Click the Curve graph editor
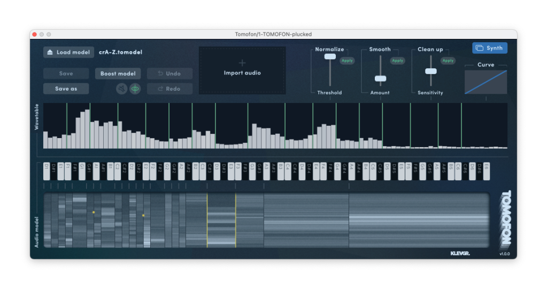547x289 pixels. pos(486,82)
